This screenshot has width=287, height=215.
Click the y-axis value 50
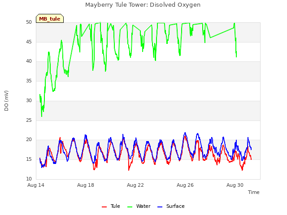click(29, 22)
